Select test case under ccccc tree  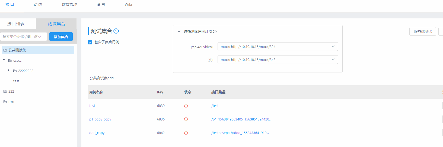[16, 81]
